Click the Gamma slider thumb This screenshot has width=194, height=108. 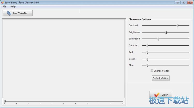(x=147, y=46)
